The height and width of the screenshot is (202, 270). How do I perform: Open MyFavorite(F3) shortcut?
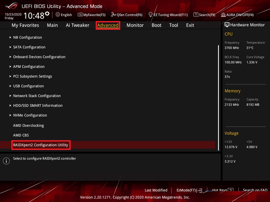click(x=94, y=15)
